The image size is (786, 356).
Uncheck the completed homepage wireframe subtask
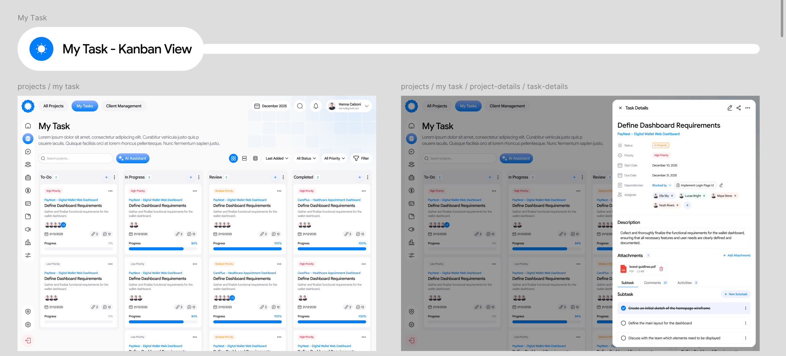(623, 308)
